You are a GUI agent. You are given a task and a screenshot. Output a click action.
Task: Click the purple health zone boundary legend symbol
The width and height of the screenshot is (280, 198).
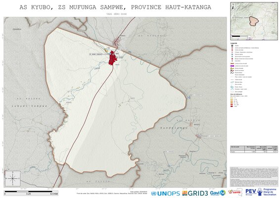232,66
